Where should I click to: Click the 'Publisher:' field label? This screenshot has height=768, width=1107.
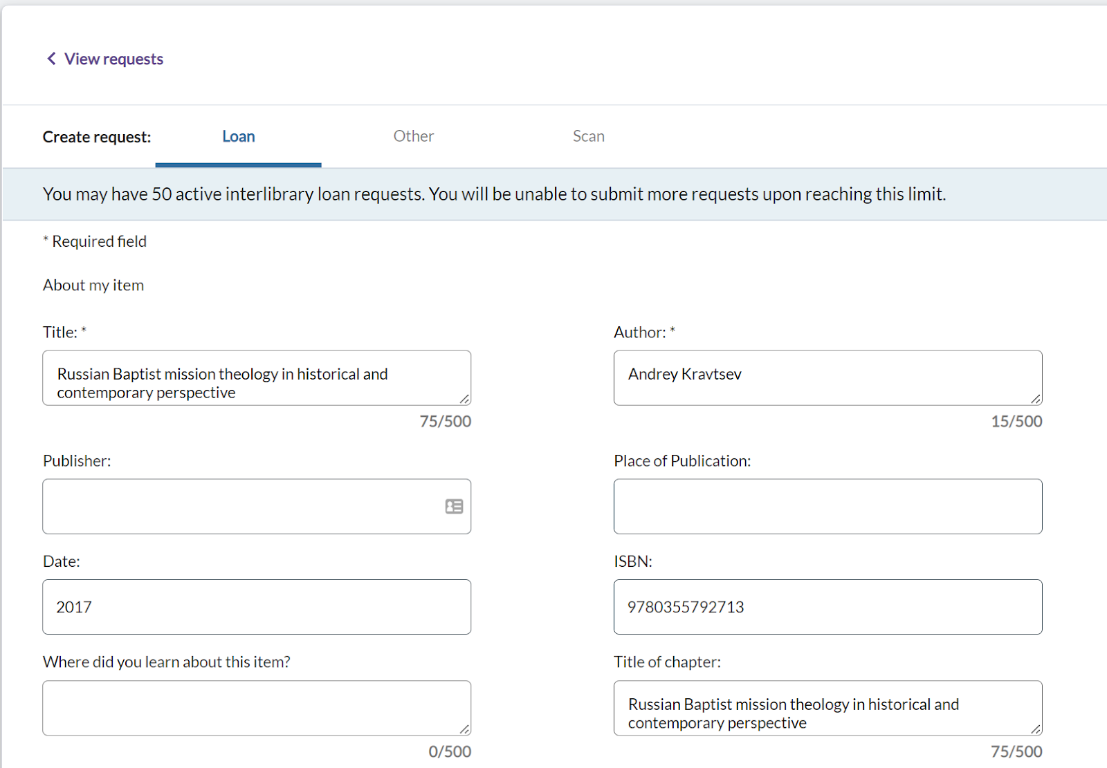tap(77, 461)
